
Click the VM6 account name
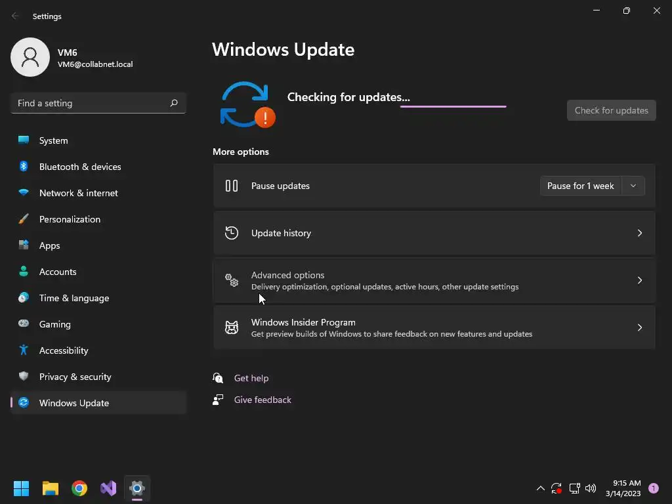coord(68,52)
